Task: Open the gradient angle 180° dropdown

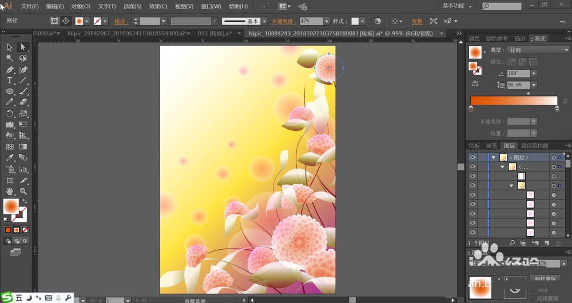Action: coord(534,74)
